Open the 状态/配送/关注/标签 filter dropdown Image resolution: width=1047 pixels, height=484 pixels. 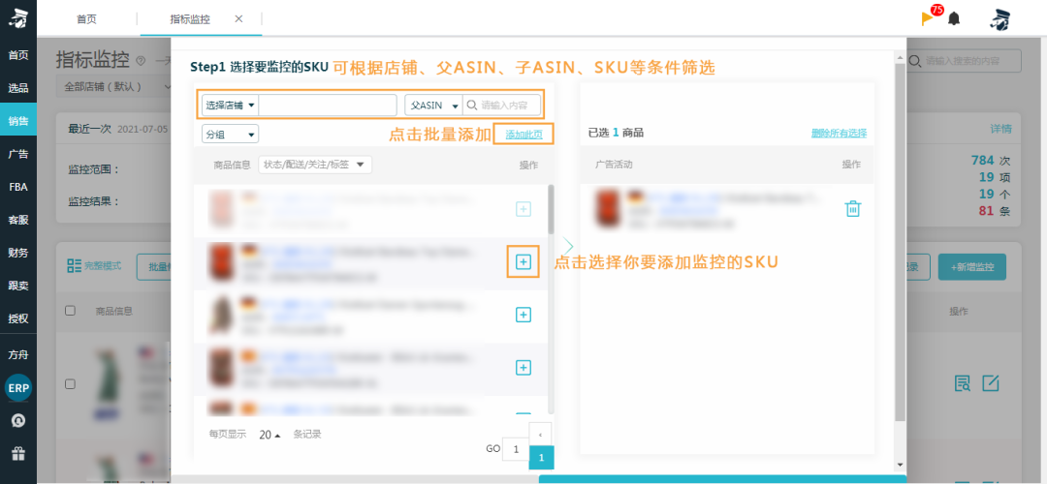(x=315, y=165)
